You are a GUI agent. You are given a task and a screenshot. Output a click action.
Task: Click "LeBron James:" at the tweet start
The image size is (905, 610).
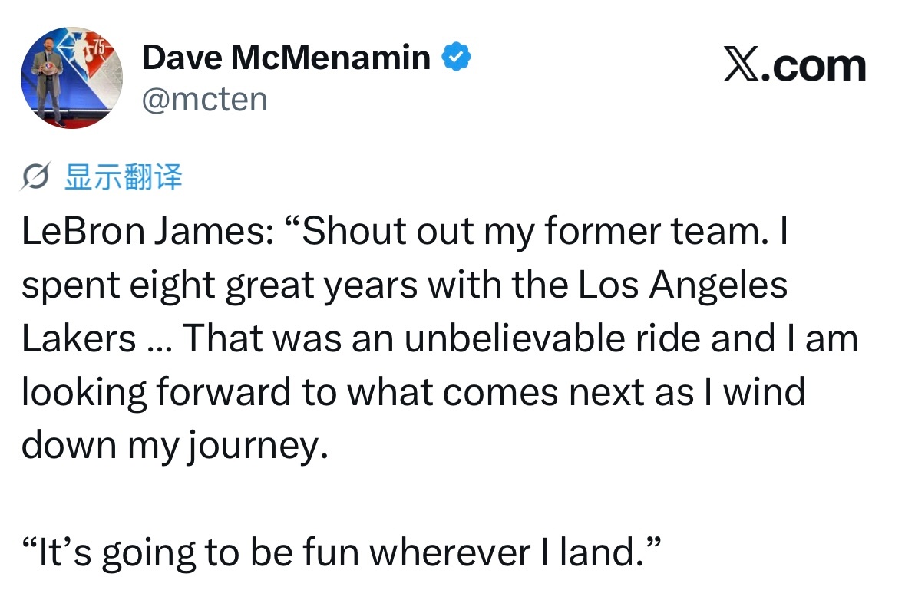(147, 231)
